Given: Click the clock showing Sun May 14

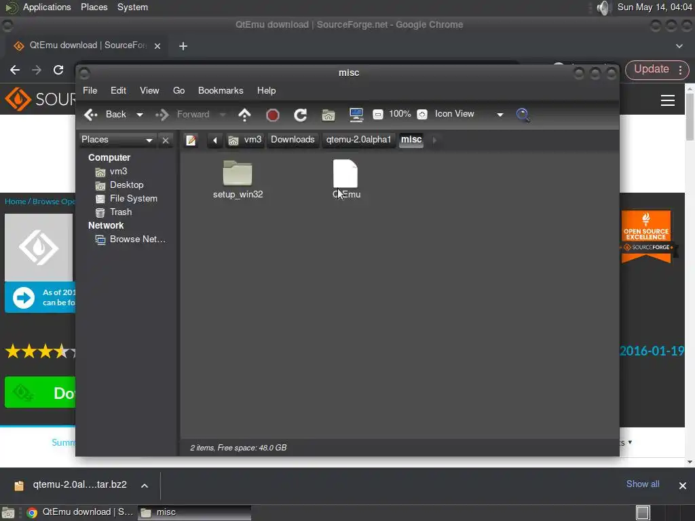Looking at the screenshot, I should (x=655, y=7).
